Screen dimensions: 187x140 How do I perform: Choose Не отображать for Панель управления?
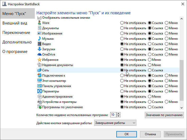tap(122, 86)
